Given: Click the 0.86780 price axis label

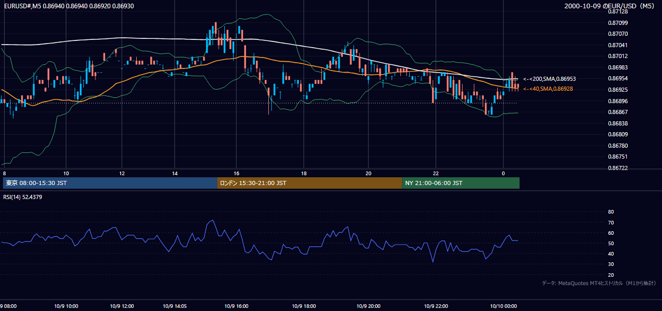Looking at the screenshot, I should pyautogui.click(x=617, y=146).
